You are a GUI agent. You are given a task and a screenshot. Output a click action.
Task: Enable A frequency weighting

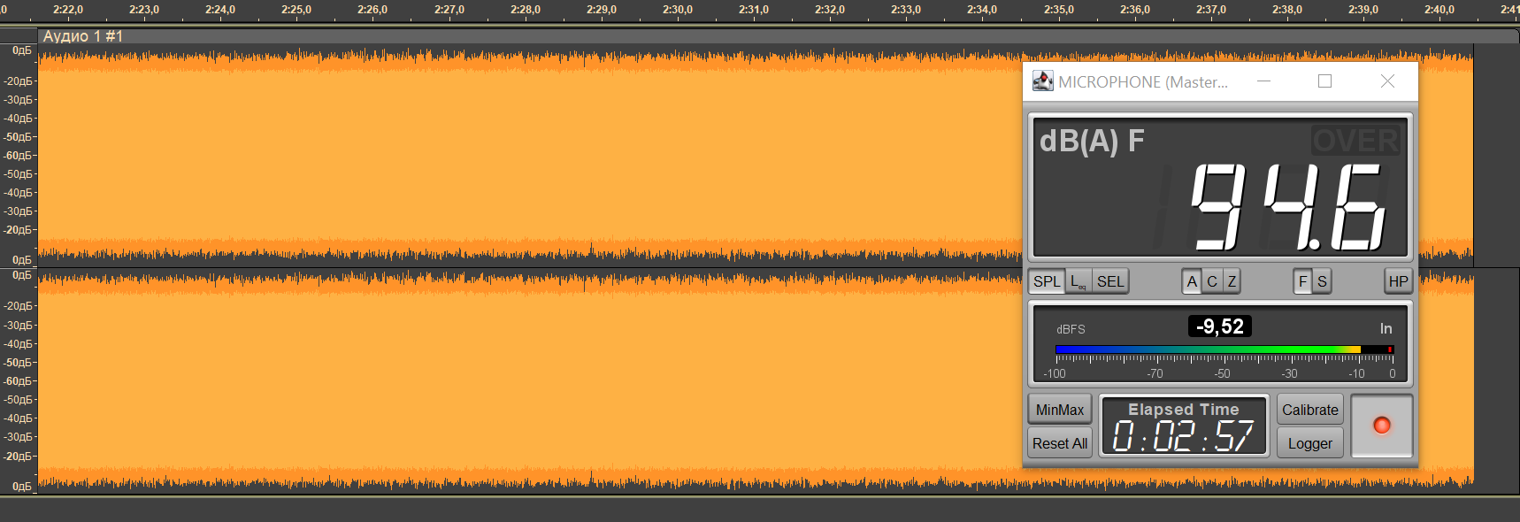(x=1192, y=281)
